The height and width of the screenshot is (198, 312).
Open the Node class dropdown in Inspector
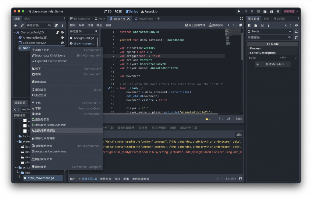point(270,31)
